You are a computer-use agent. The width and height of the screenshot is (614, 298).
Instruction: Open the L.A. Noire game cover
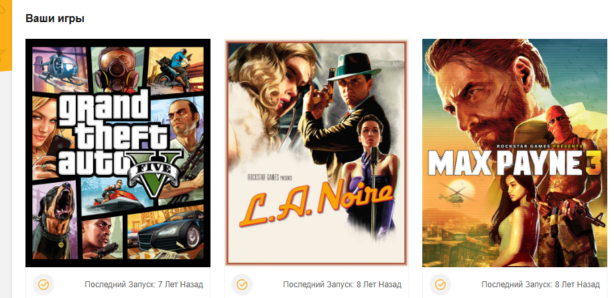click(316, 153)
